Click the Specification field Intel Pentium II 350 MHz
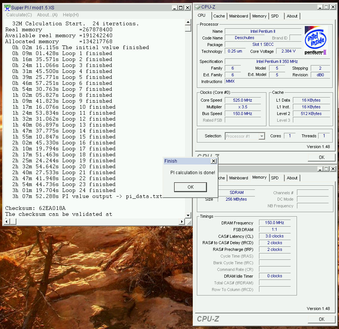339x329 pixels. pyautogui.click(x=277, y=62)
